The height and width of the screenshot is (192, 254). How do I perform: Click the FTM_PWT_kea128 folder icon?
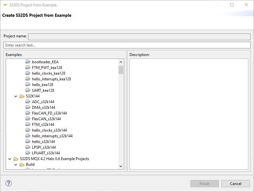28,67
